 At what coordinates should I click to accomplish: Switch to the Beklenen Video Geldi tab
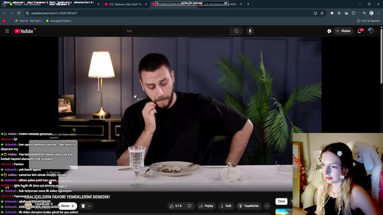125,4
